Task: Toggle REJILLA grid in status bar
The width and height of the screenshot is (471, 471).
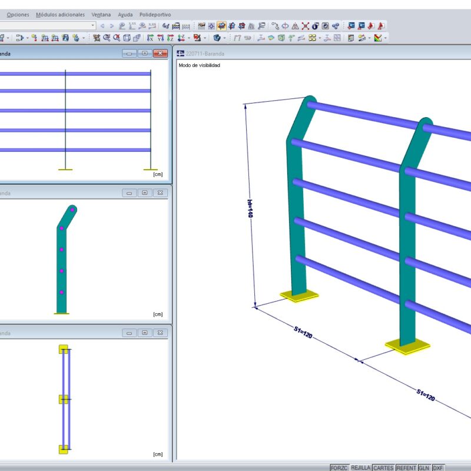Action: tap(360, 467)
